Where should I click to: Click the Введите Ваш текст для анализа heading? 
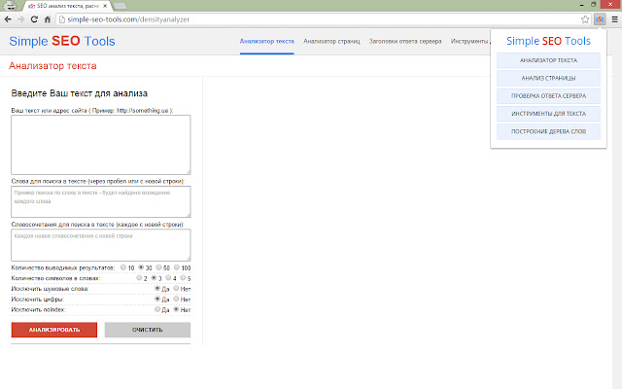pos(80,93)
